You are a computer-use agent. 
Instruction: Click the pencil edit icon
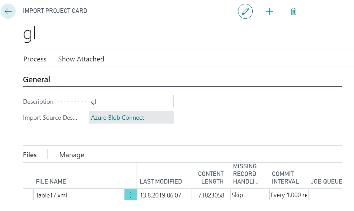click(x=245, y=11)
